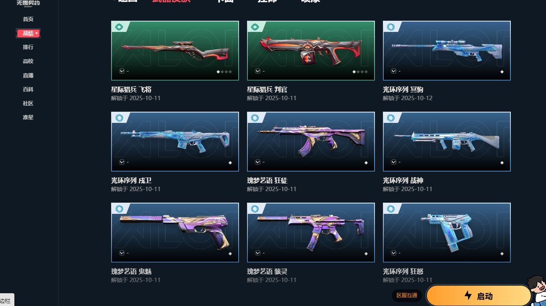Viewport: 546px width, 306px height.
Task: Select 准星 from the sidebar menu
Action: click(28, 117)
